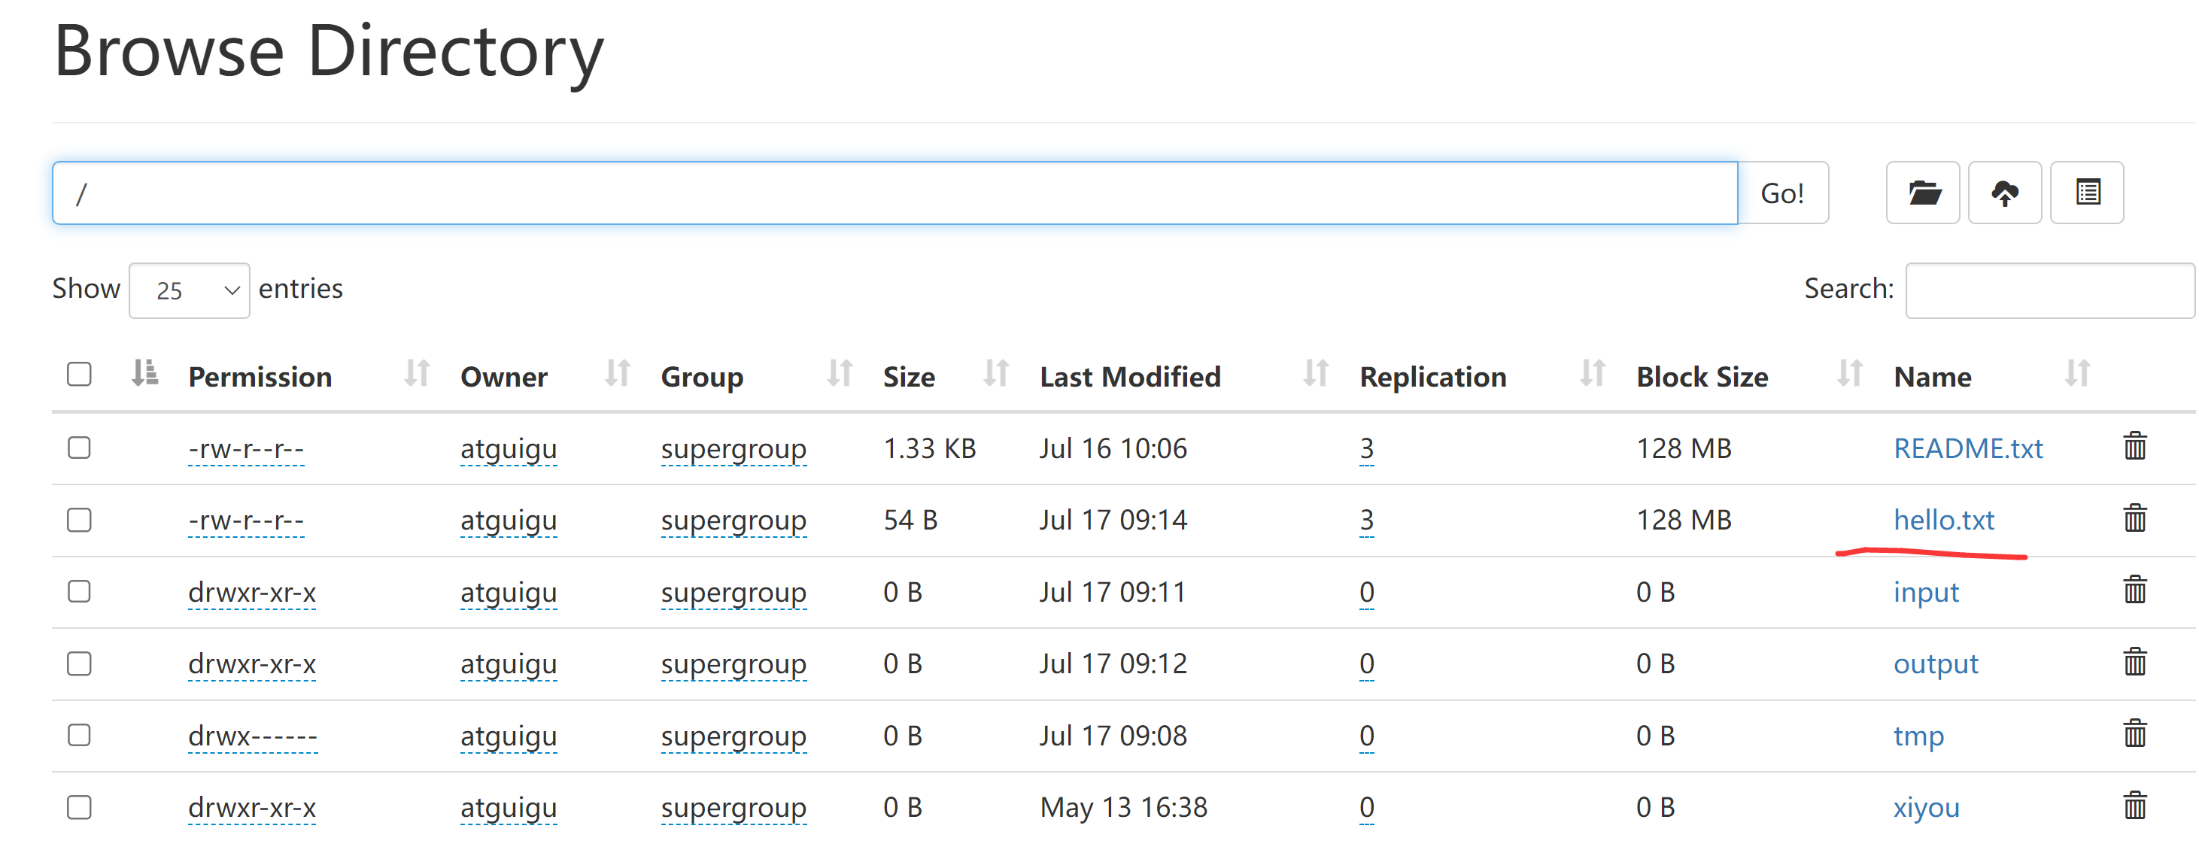
Task: Click the size cell 54 B
Action: (x=910, y=520)
